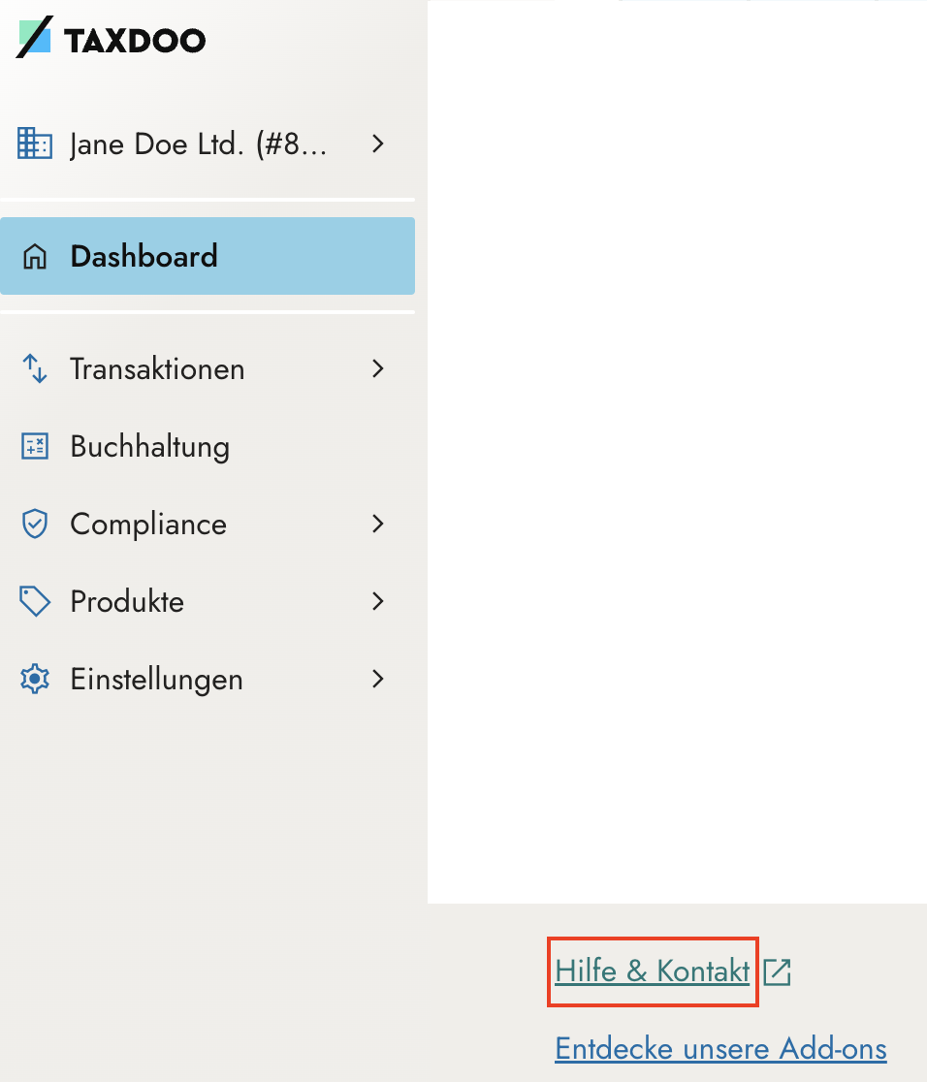Expand the Transaktionen submenu chevron

pyautogui.click(x=378, y=368)
